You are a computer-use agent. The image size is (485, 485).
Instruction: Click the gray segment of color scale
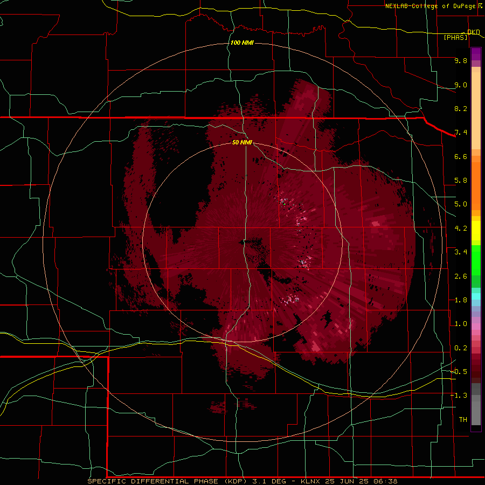(476, 405)
